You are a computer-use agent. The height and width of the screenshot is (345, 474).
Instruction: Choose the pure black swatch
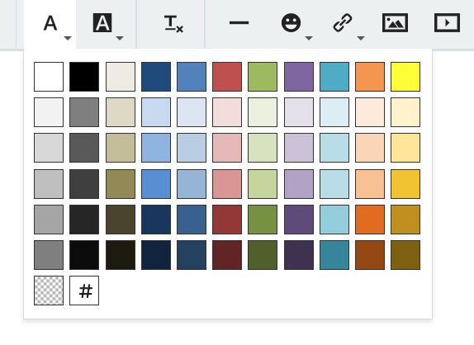84,77
